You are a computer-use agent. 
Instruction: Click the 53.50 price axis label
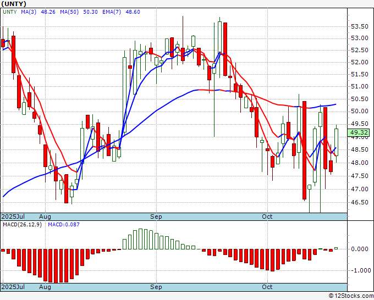click(360, 26)
